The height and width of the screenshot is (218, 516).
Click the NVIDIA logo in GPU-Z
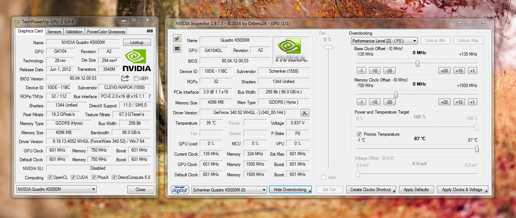137,60
